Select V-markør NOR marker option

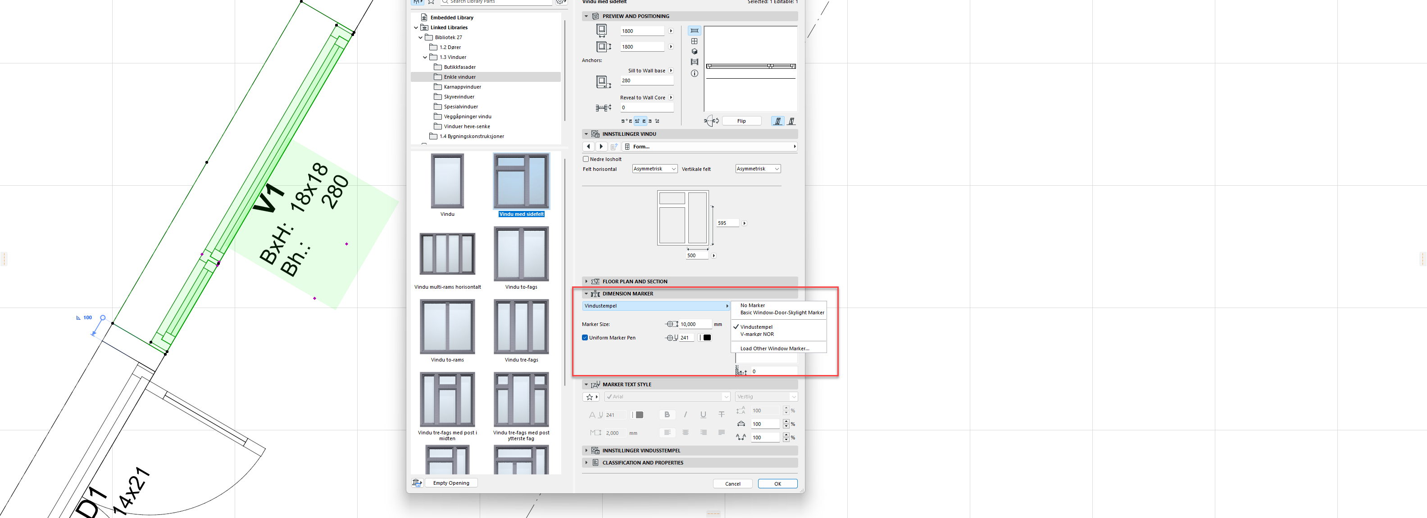757,335
